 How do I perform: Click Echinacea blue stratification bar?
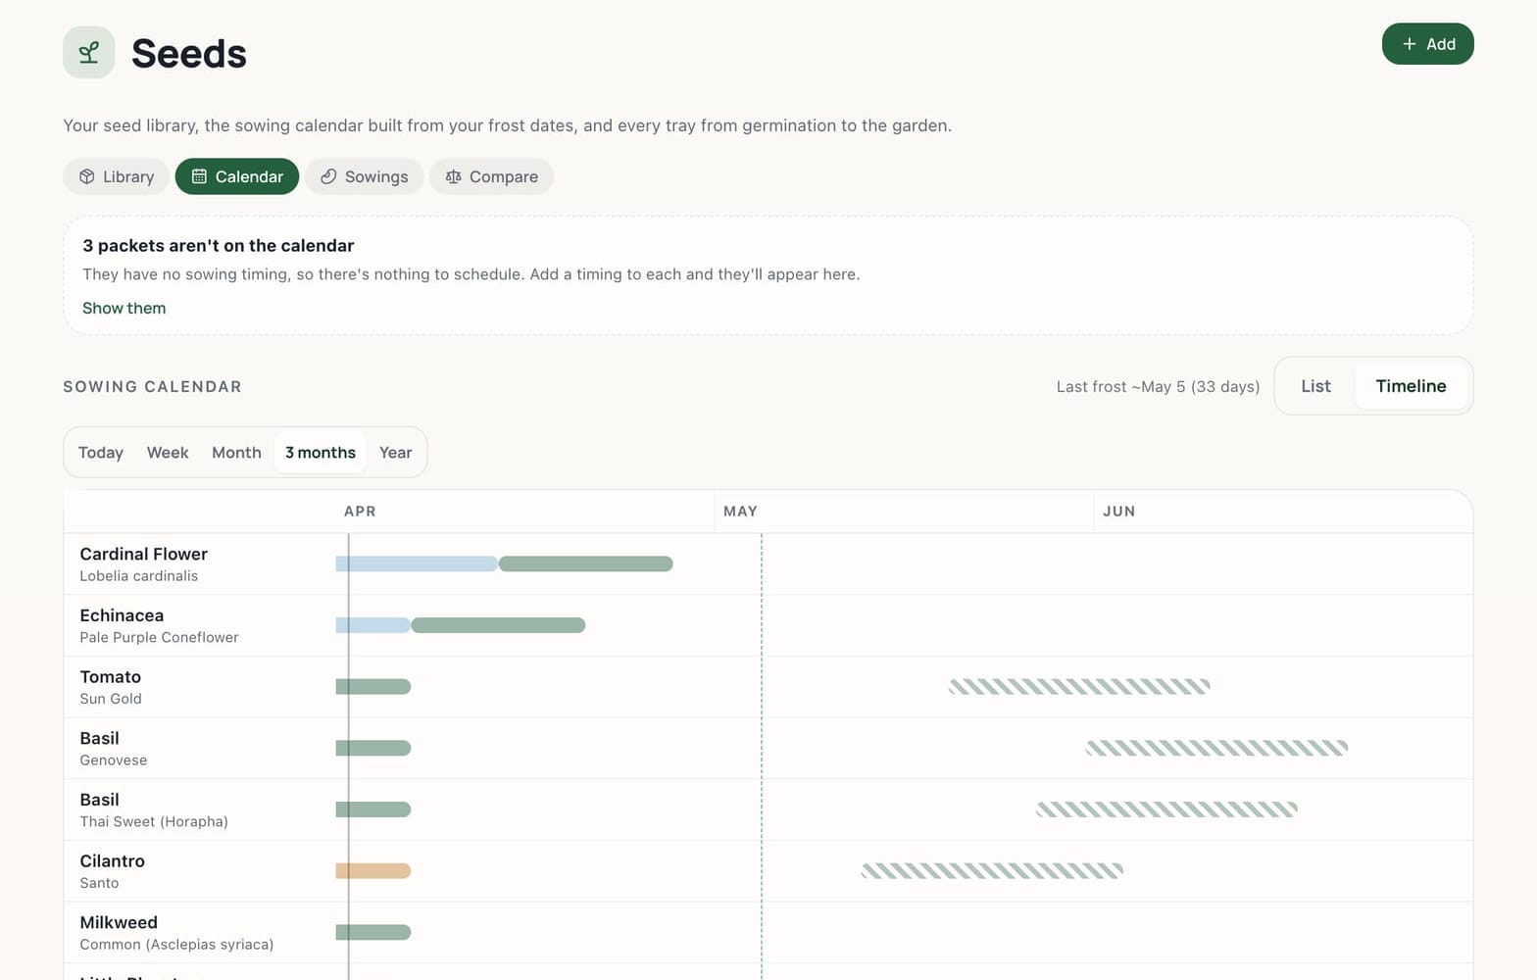coord(373,625)
